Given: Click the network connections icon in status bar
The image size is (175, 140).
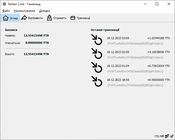Looking at the screenshot, I should coord(167,136).
